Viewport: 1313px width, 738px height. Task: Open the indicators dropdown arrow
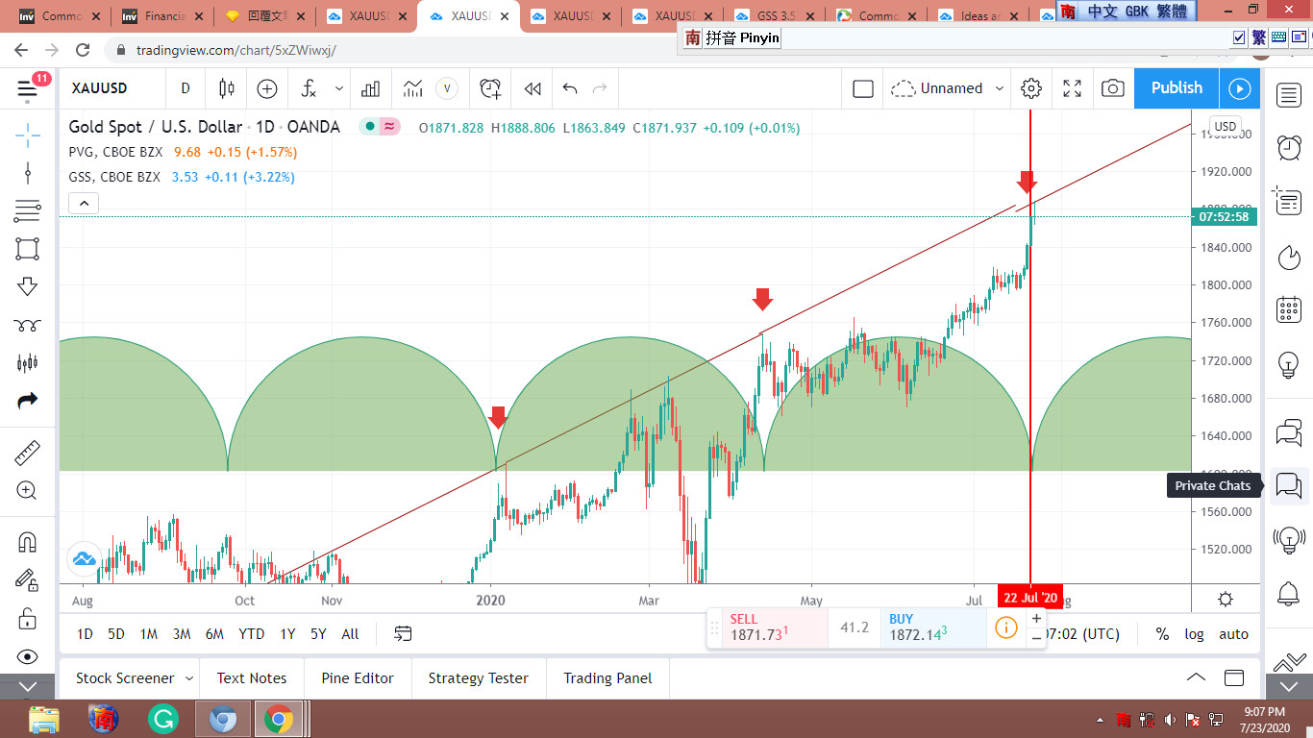[x=339, y=88]
